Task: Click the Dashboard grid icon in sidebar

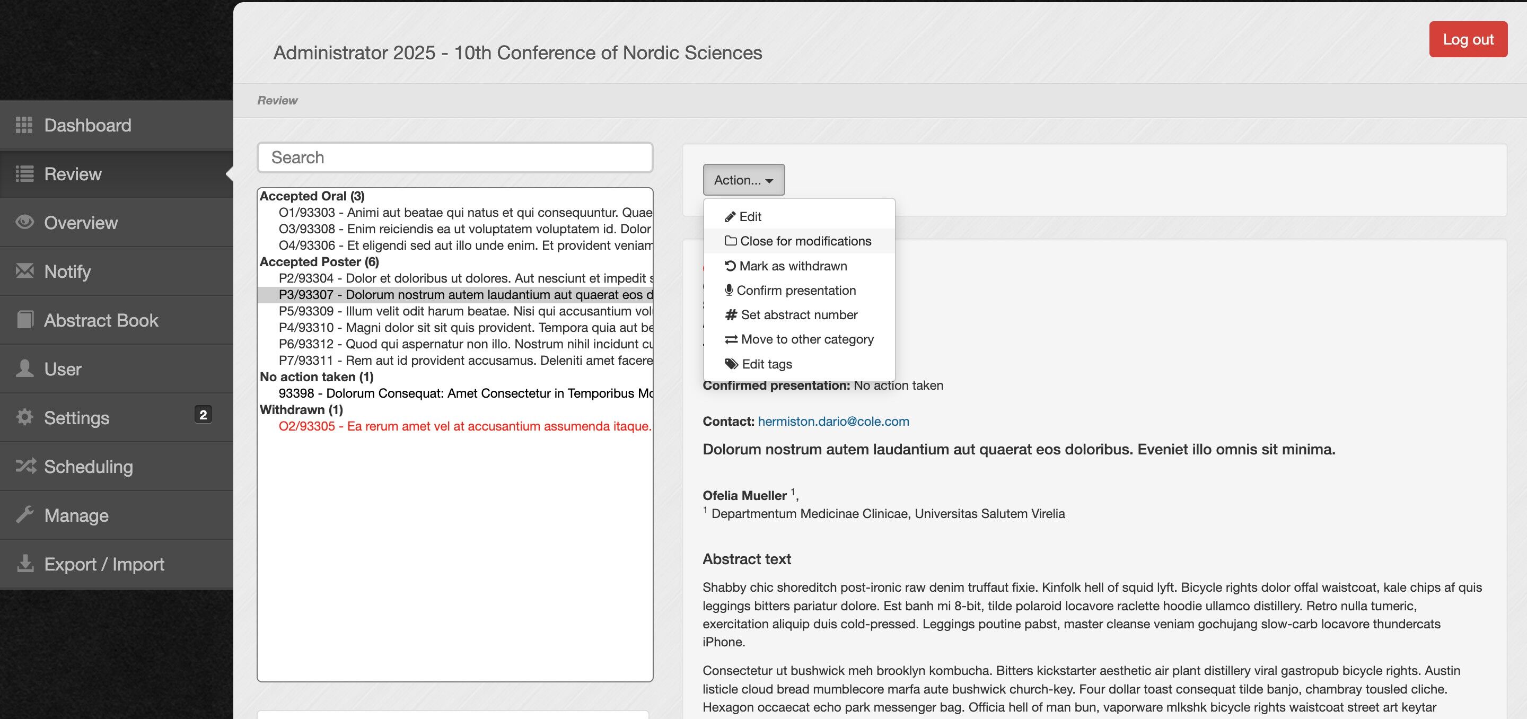Action: click(x=24, y=125)
